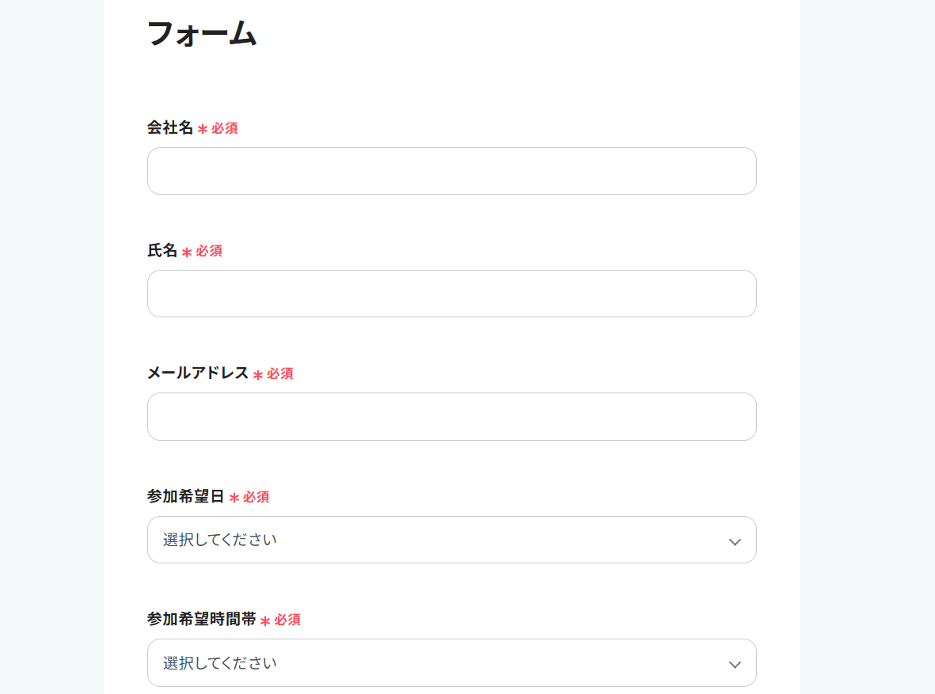Click the 会社名 text input field
Screen dimensions: 935x694
[x=451, y=171]
